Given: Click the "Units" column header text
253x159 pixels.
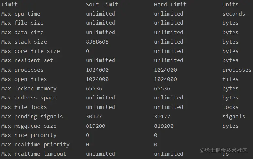Looking at the screenshot, I should [230, 5].
